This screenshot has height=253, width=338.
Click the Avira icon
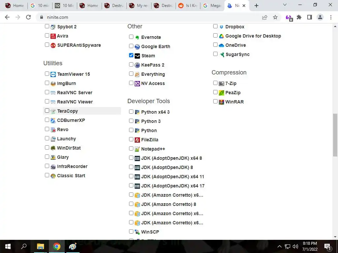53,36
